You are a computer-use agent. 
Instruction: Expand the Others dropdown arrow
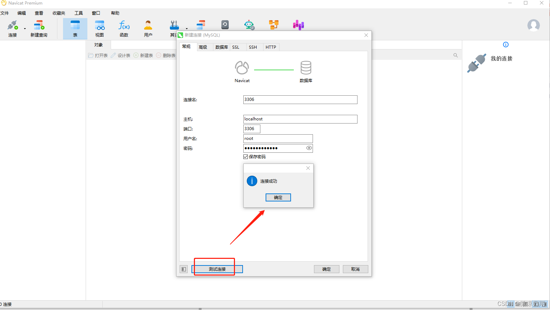(187, 29)
